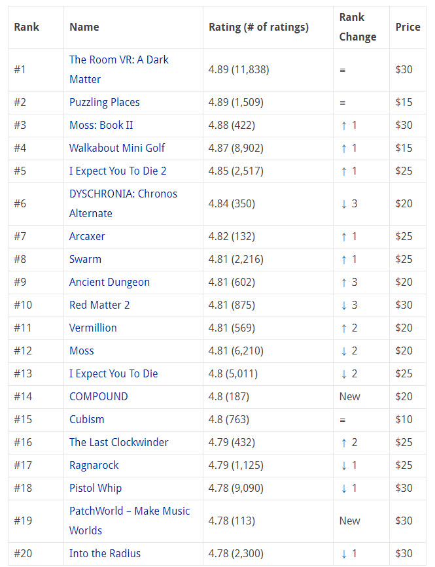Open the I Expect You To Die 2 link
This screenshot has height=567, width=435.
point(118,171)
